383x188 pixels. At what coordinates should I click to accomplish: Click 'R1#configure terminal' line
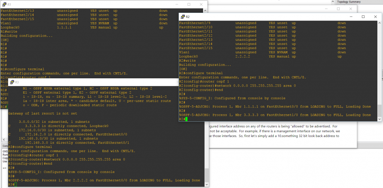(22, 69)
